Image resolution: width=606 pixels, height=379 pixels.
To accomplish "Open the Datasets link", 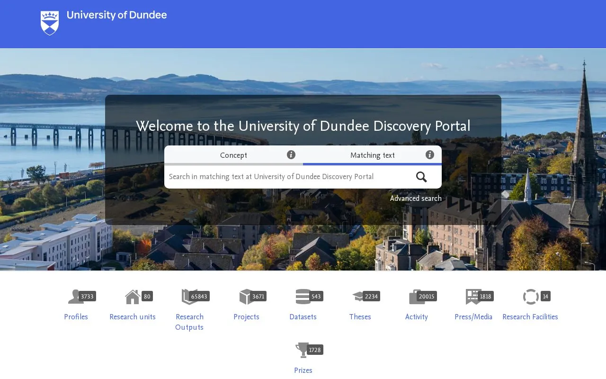I will pos(303,317).
